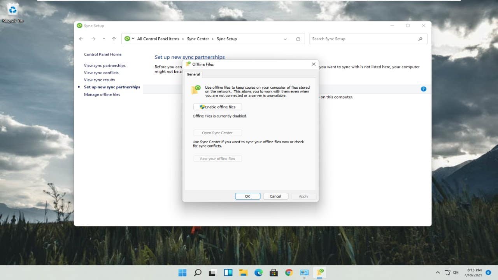Open the Windows Start menu
498x280 pixels.
click(x=182, y=273)
